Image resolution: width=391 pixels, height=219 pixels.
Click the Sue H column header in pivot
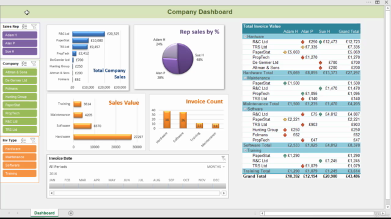coord(324,32)
